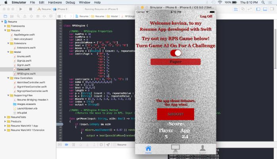Collapse the Model group
Image resolution: width=277 pixels, height=159 pixels.
pyautogui.click(x=8, y=52)
